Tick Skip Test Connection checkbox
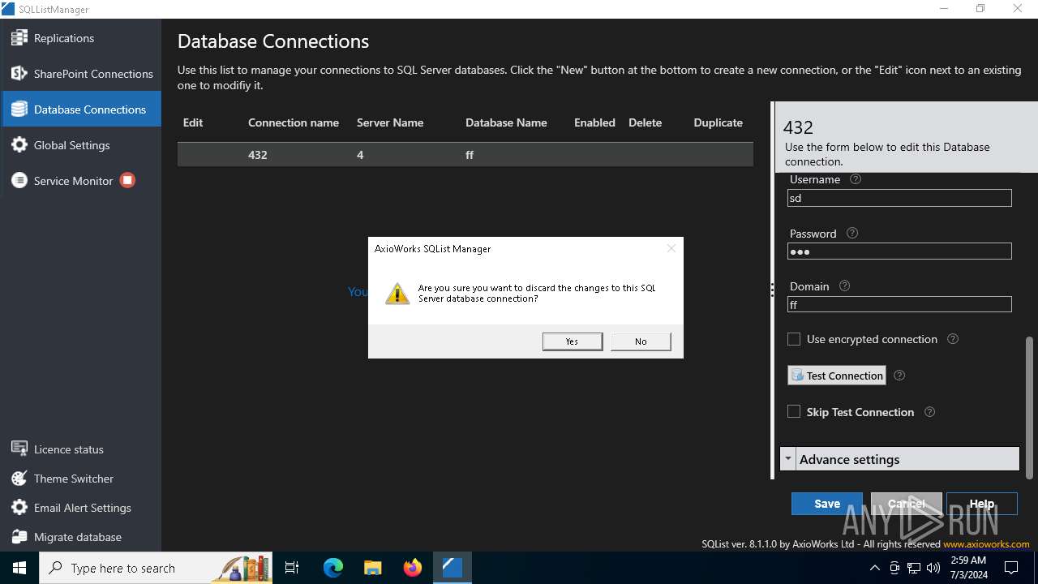Screen dimensions: 1038x584 point(794,412)
